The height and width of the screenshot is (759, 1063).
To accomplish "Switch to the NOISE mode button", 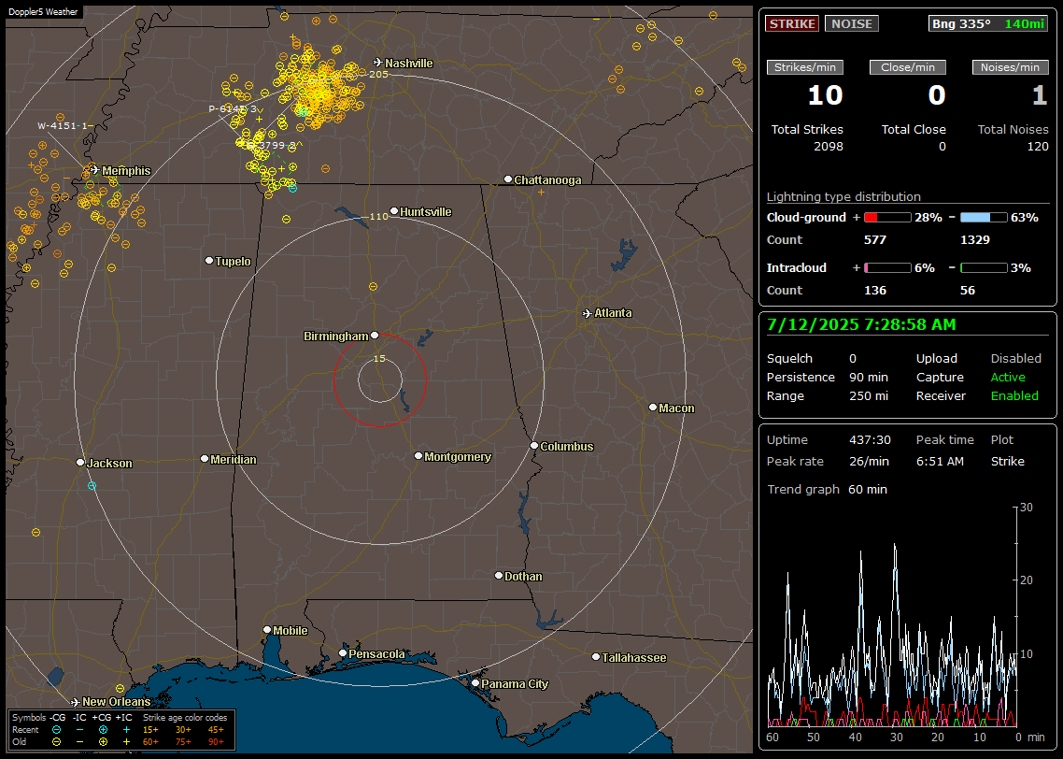I will (x=852, y=23).
